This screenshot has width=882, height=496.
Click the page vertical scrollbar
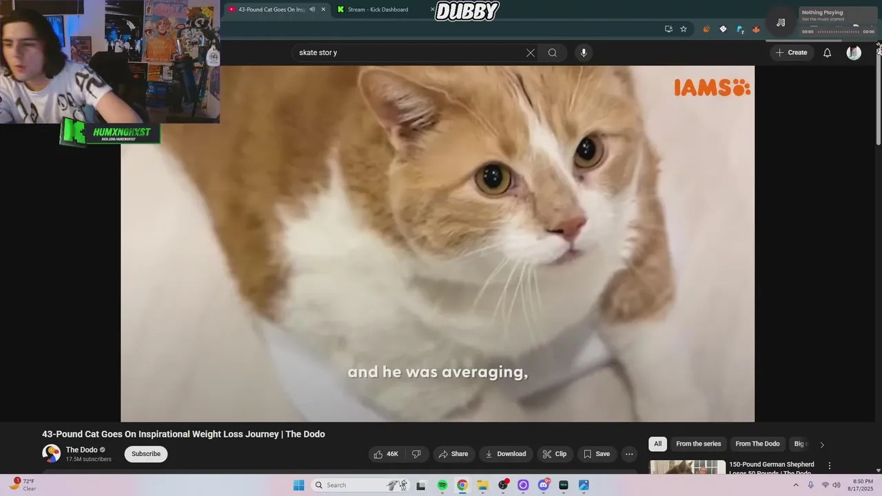click(879, 96)
